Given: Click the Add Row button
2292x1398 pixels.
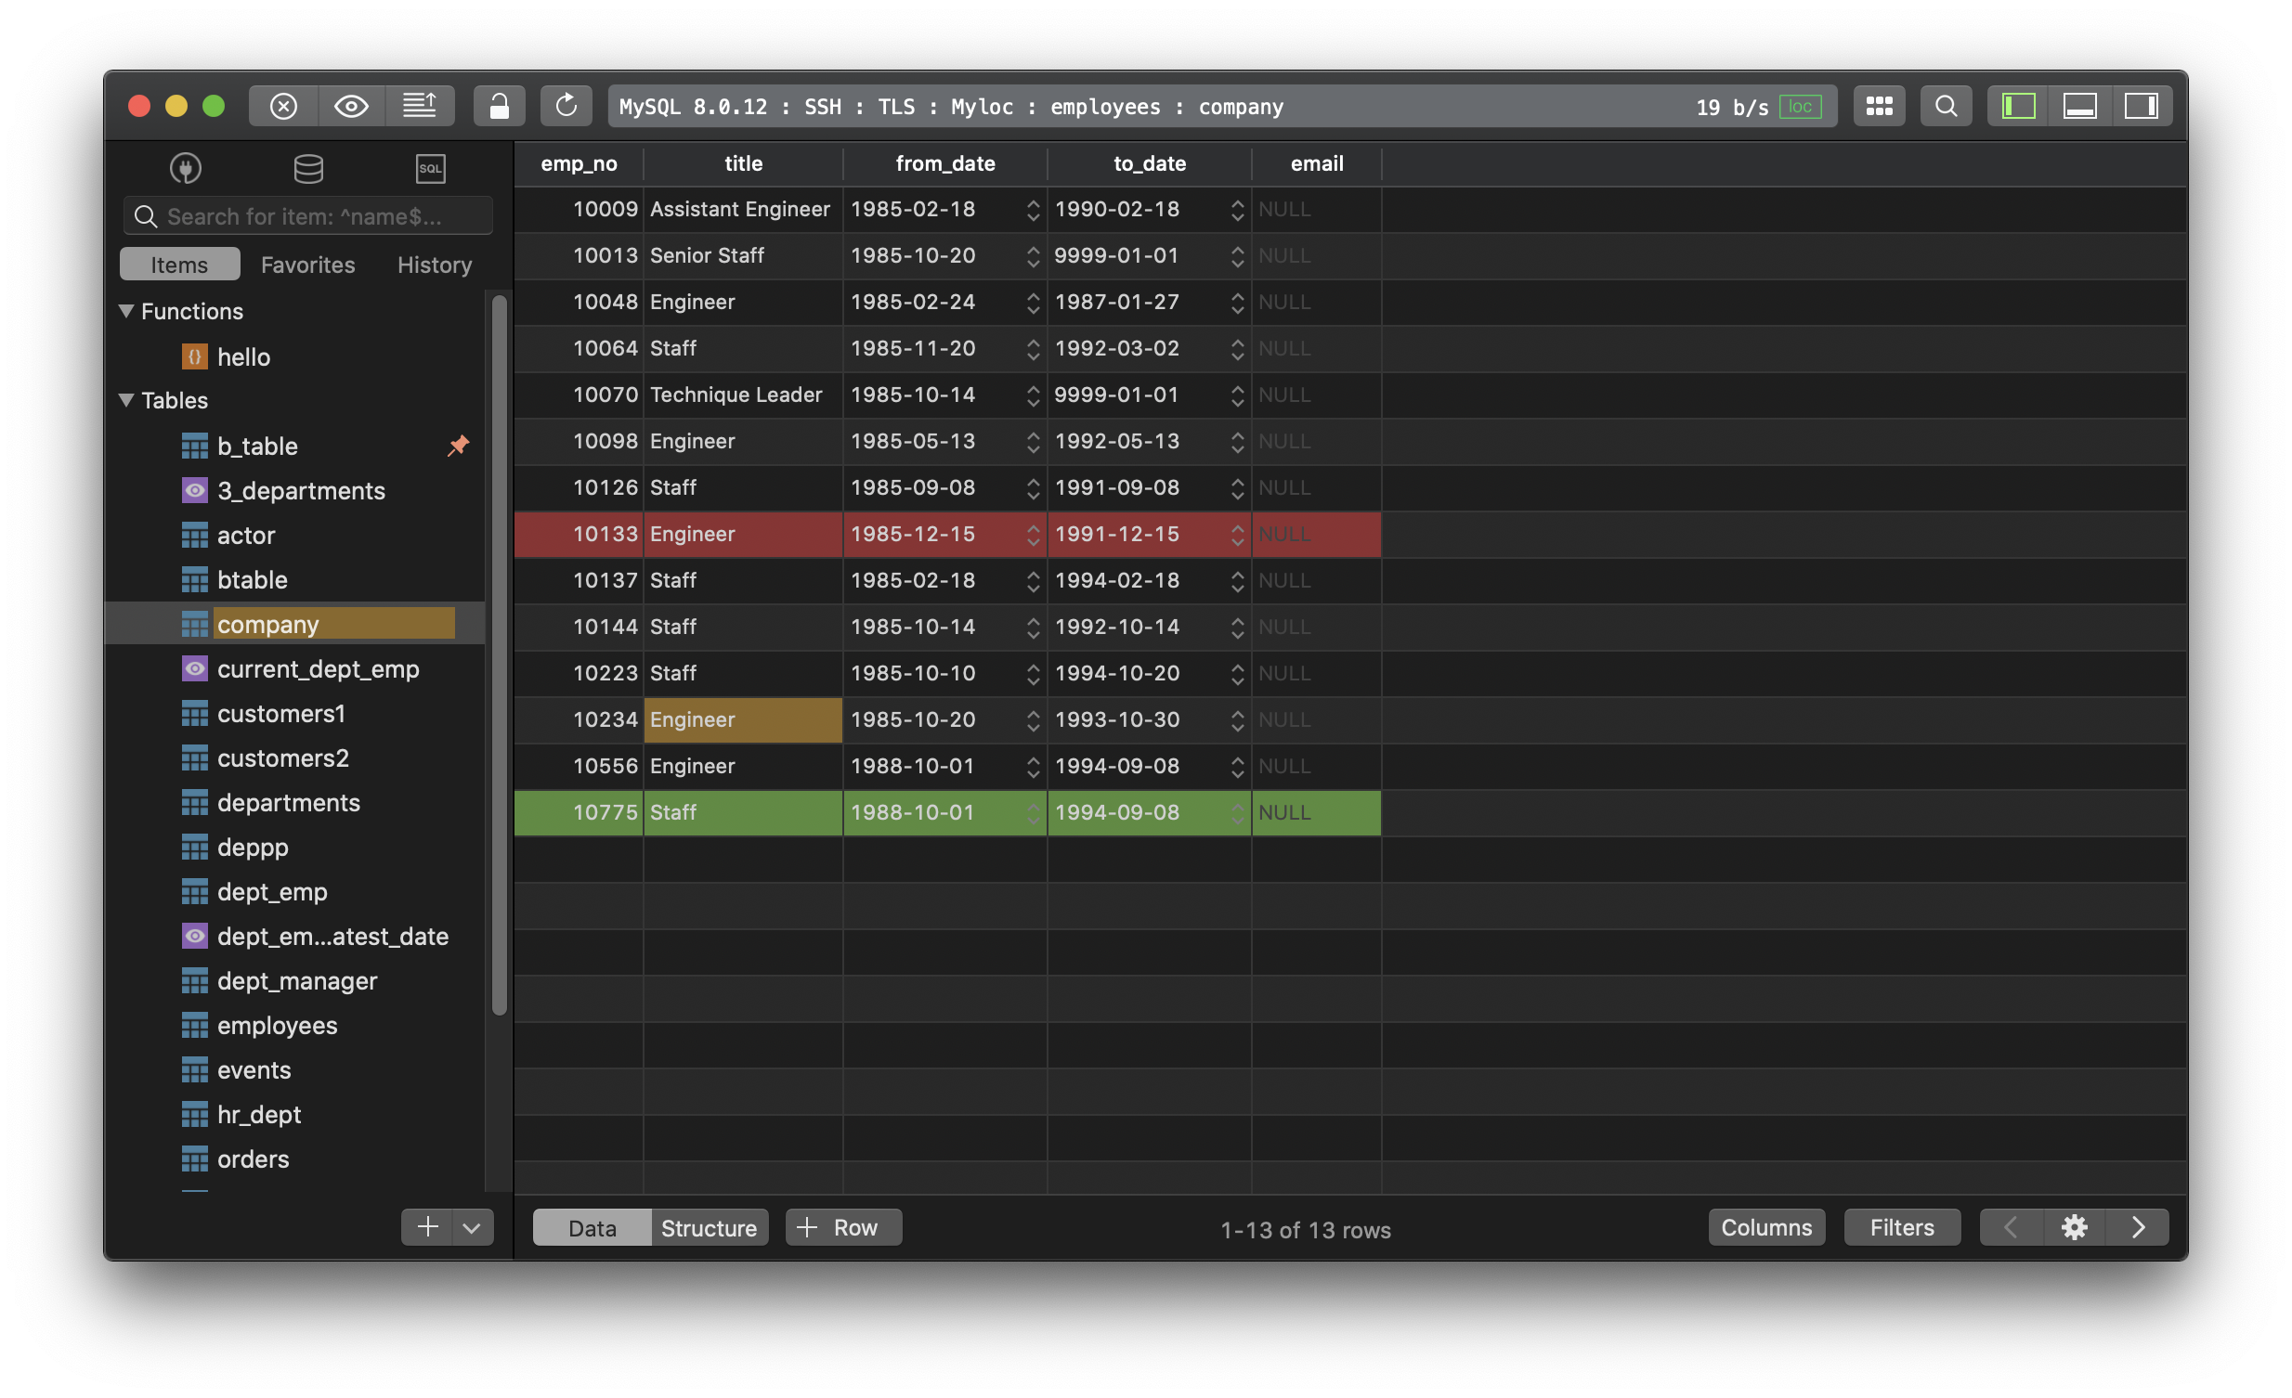Looking at the screenshot, I should [x=843, y=1226].
